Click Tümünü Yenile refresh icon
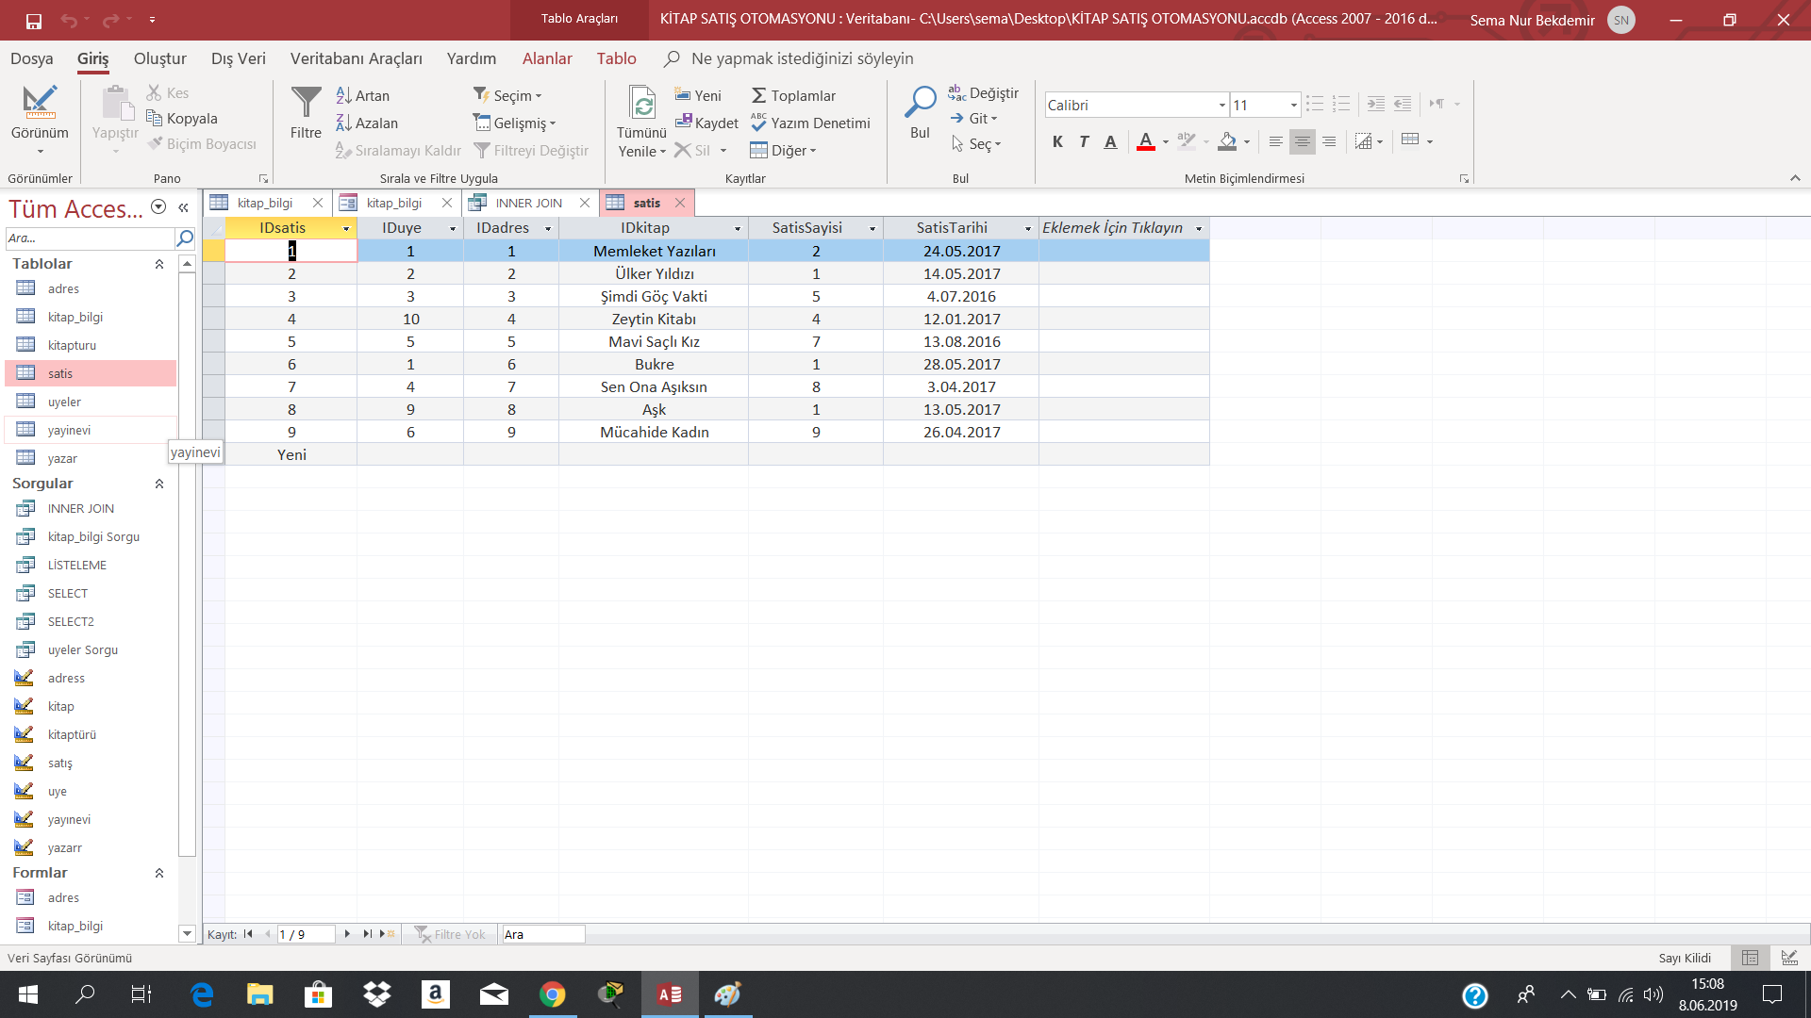The width and height of the screenshot is (1811, 1018). (x=641, y=104)
